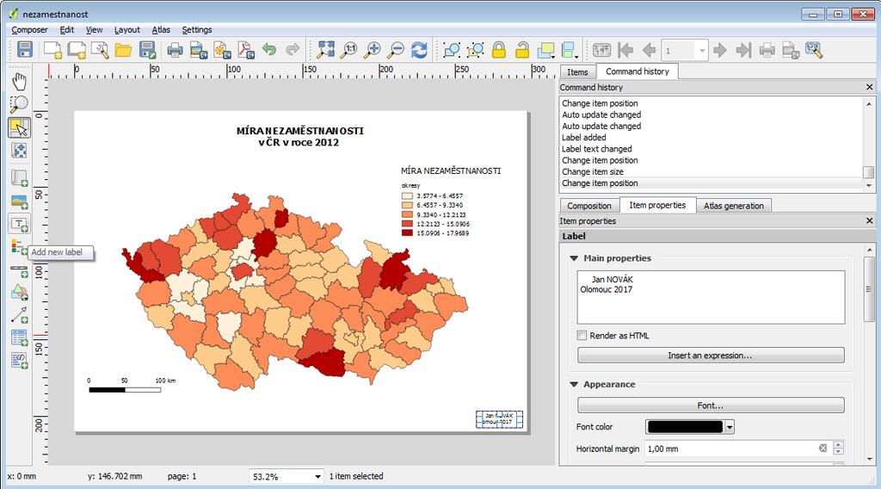Select 'Change item size' in command history

click(x=593, y=172)
